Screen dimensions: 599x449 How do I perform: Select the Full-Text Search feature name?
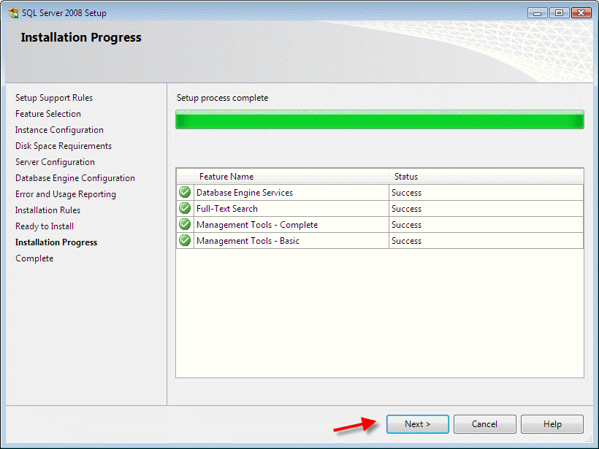(x=227, y=209)
